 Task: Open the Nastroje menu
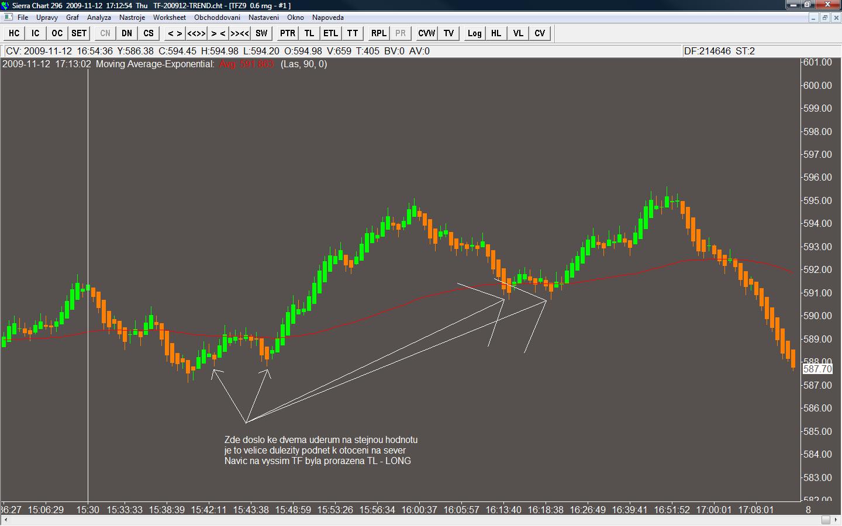[132, 18]
